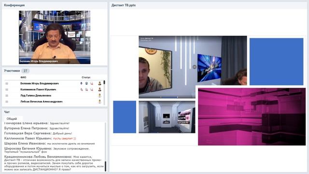Click red screen-share icon in Игорь Владимирович row
The height and width of the screenshot is (174, 309).
[92, 84]
